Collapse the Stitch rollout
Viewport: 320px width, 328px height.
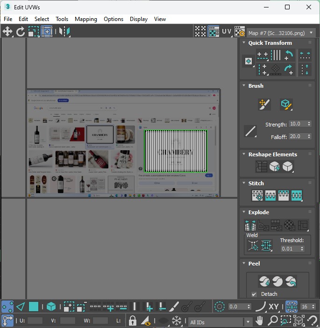244,183
